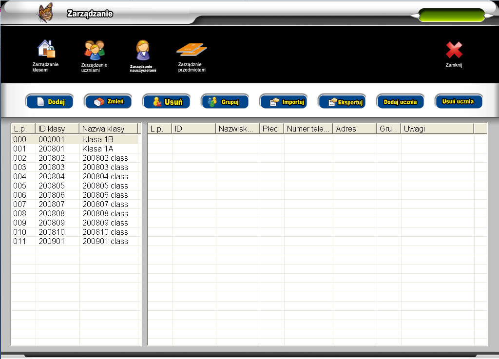Open Zarządzanie uczniami group icon

pos(94,50)
